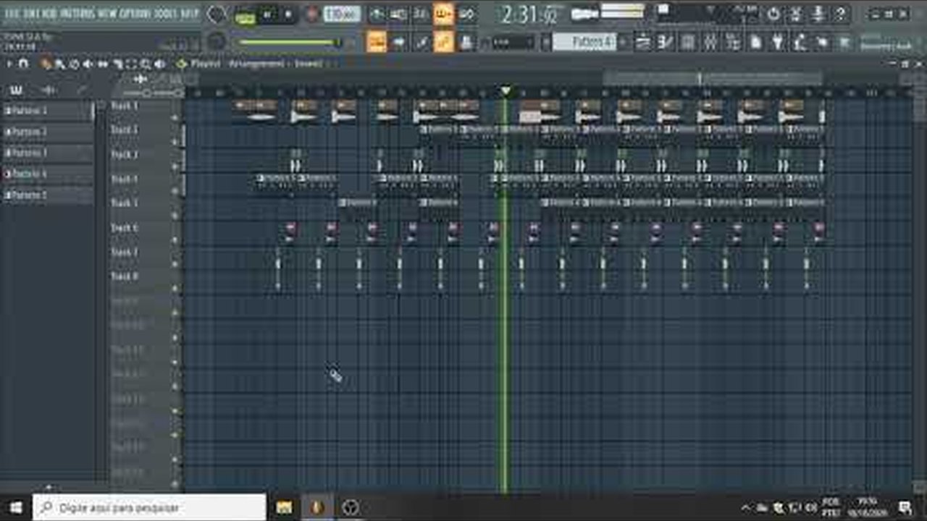Open the Piano roll view from top toolbar

(x=665, y=42)
